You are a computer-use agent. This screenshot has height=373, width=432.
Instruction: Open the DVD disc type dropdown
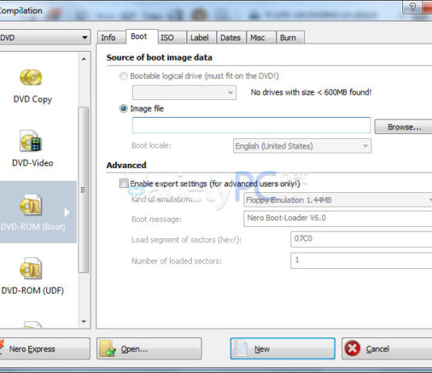coord(45,37)
